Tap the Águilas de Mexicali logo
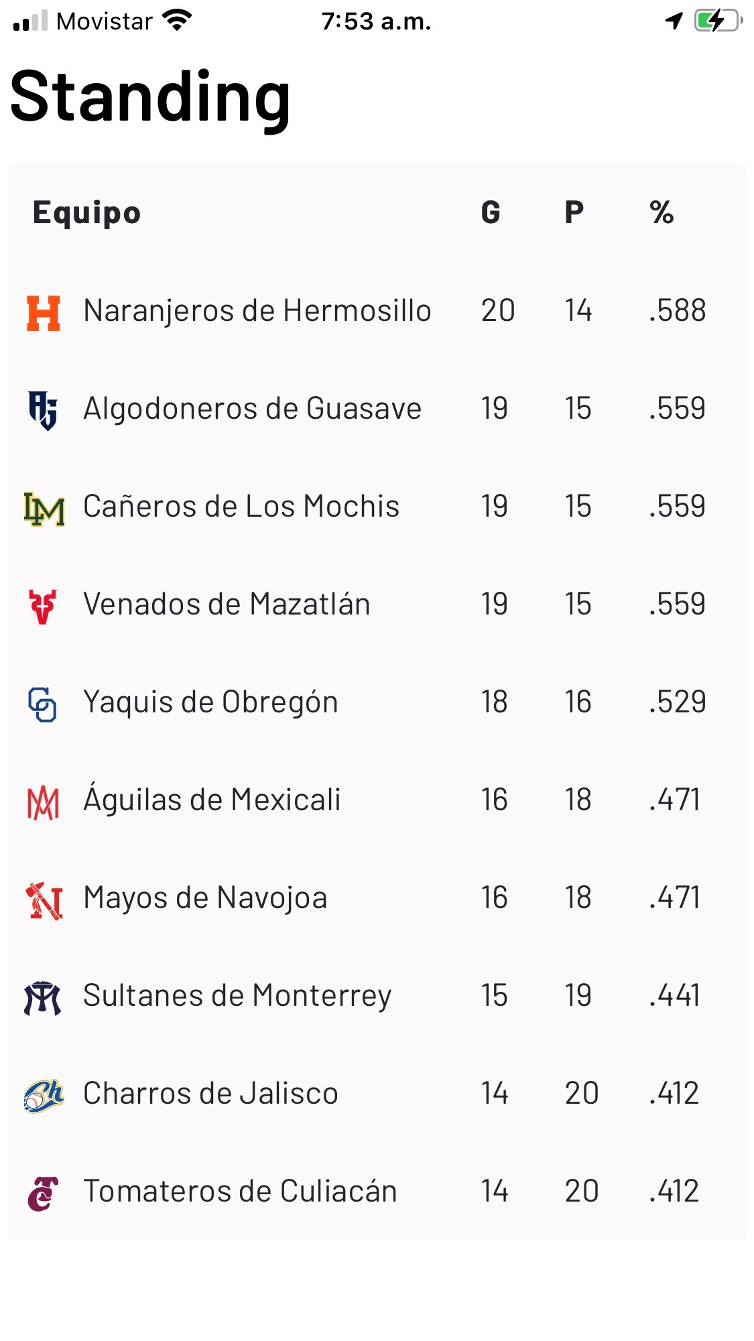This screenshot has width=754, height=1341. [x=43, y=802]
